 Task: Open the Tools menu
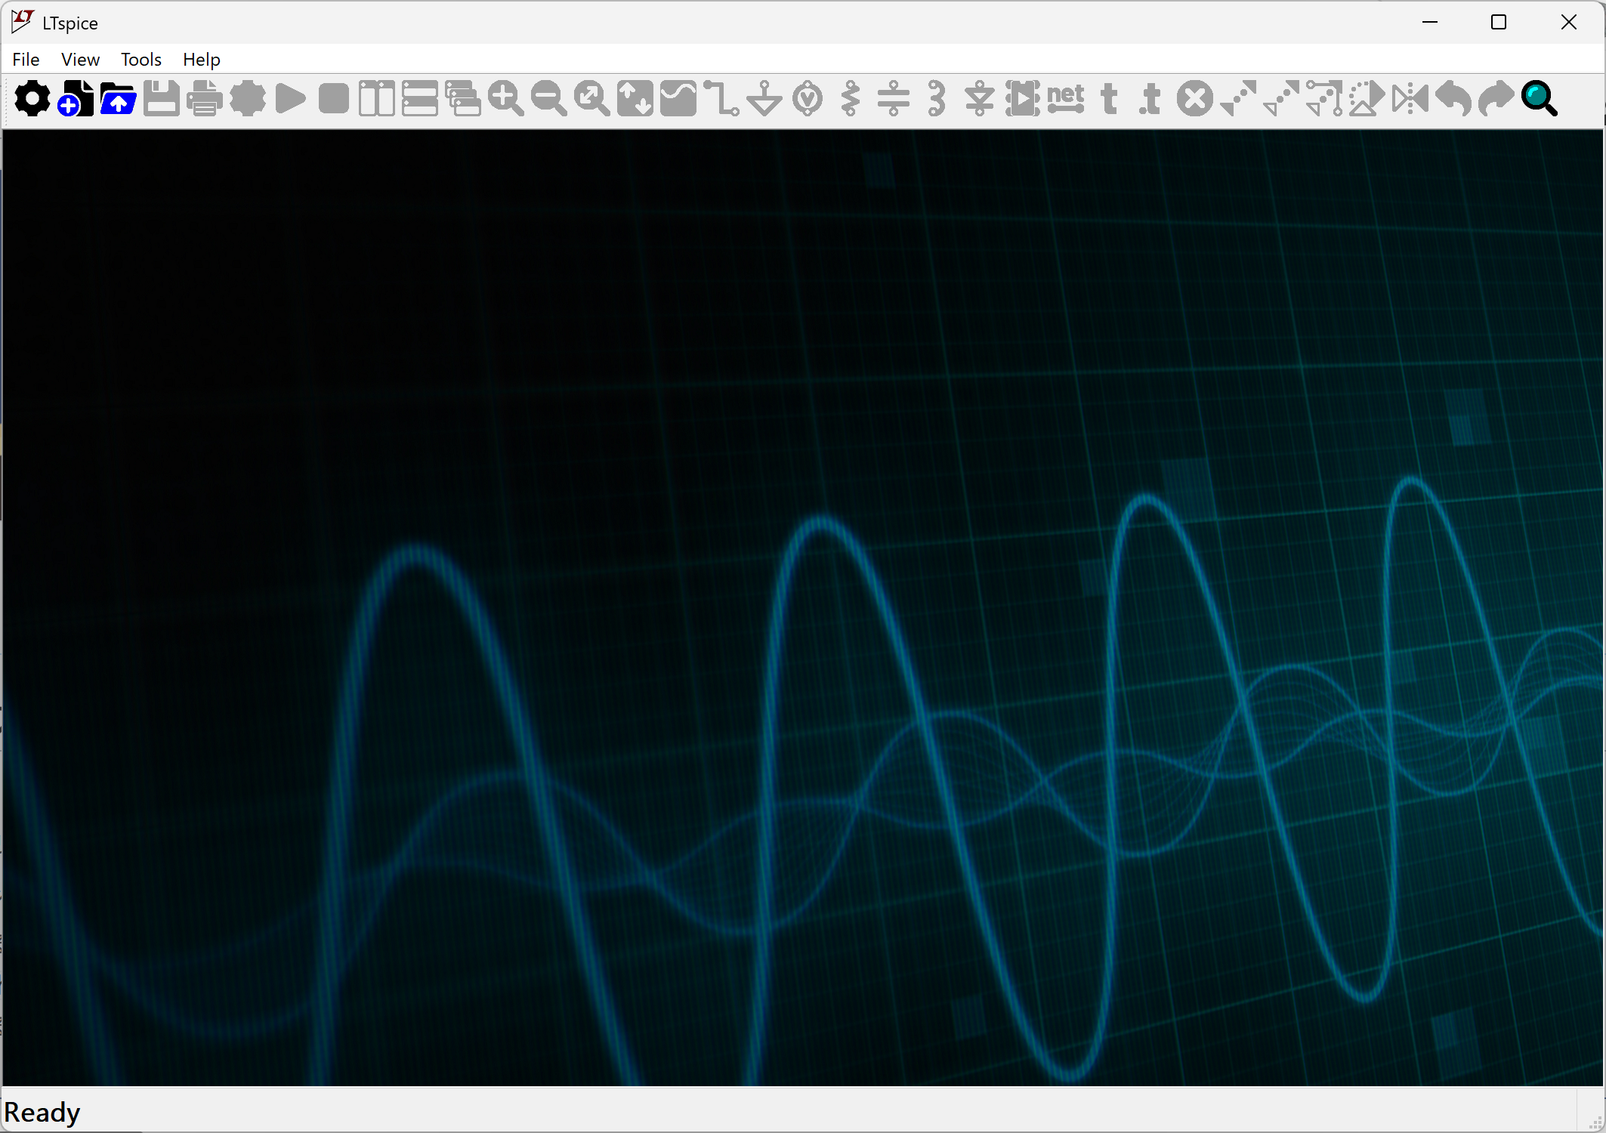coord(141,60)
